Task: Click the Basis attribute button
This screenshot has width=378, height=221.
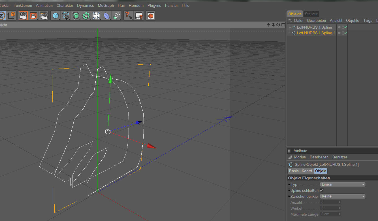Action: [294, 171]
